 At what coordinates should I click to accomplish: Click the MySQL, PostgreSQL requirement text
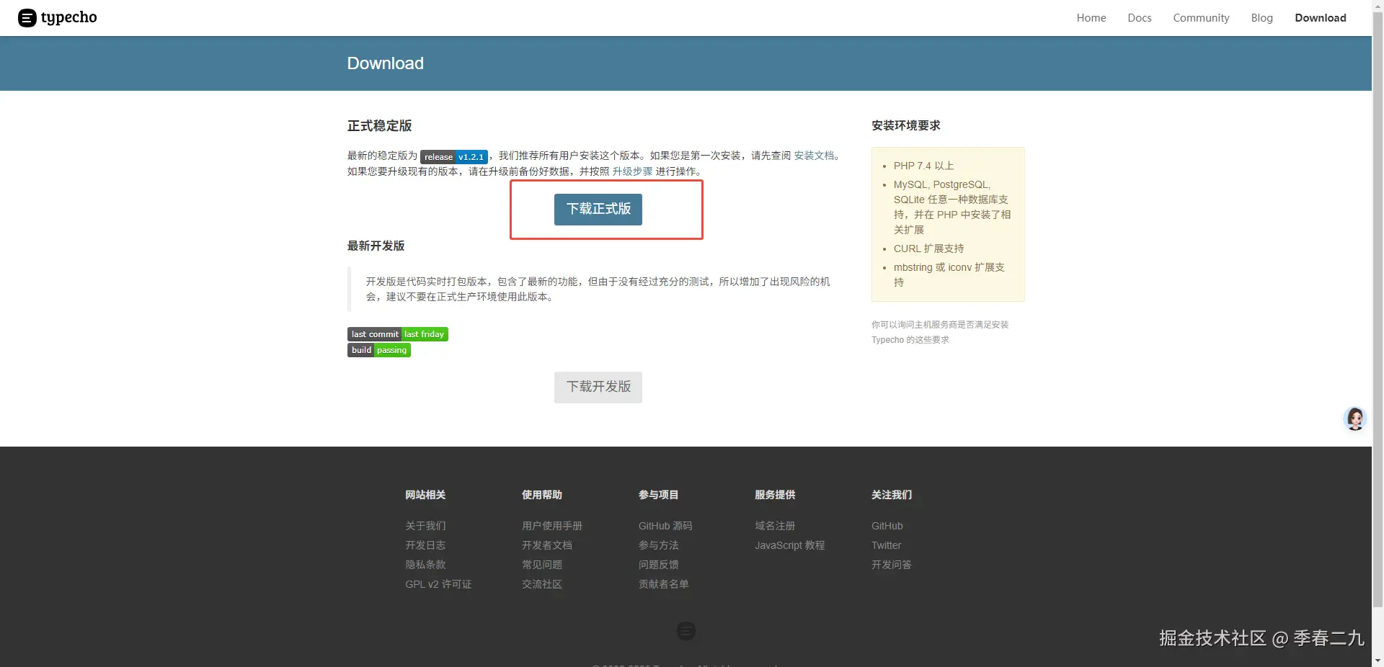tap(952, 207)
